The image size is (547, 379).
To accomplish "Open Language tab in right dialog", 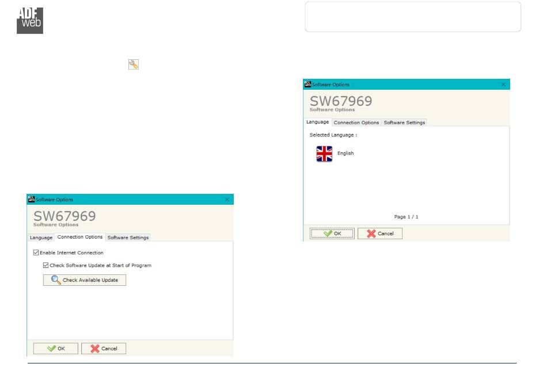I will (317, 122).
